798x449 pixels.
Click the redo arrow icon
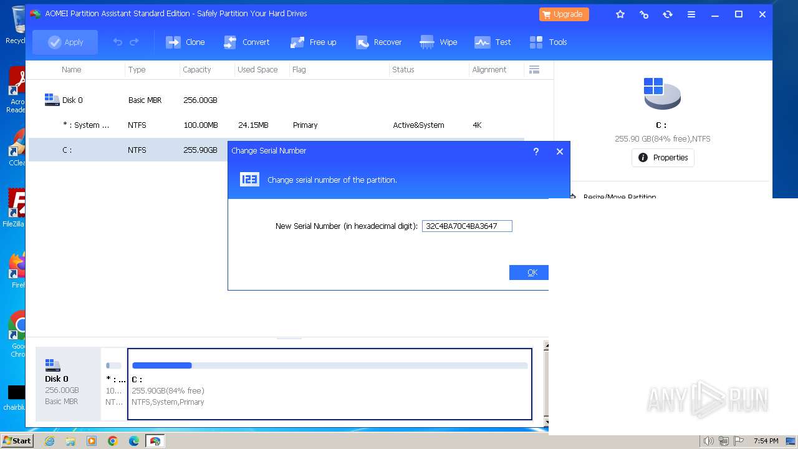134,42
